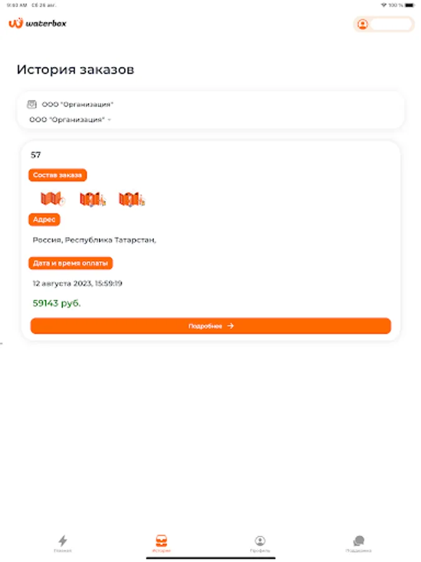Image resolution: width=421 pixels, height=562 pixels.
Task: Click the Состав заказа label
Action: [57, 175]
